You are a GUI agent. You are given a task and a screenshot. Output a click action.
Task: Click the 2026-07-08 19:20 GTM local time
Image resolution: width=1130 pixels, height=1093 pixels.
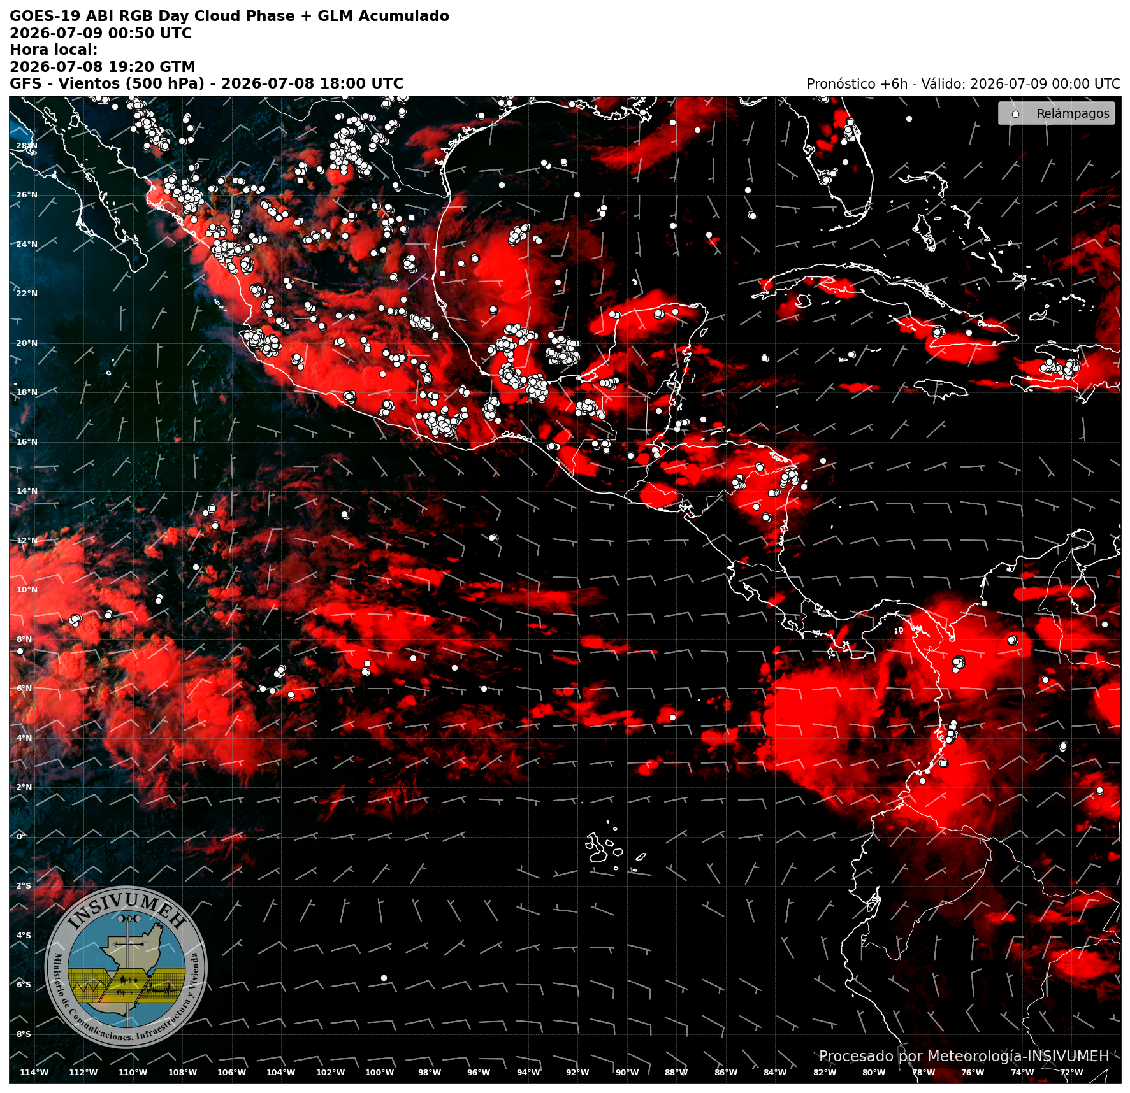point(103,67)
